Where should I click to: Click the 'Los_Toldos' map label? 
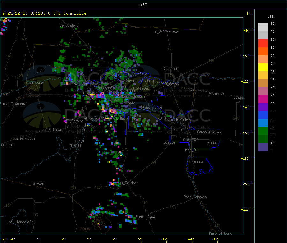pyautogui.click(x=127, y=183)
